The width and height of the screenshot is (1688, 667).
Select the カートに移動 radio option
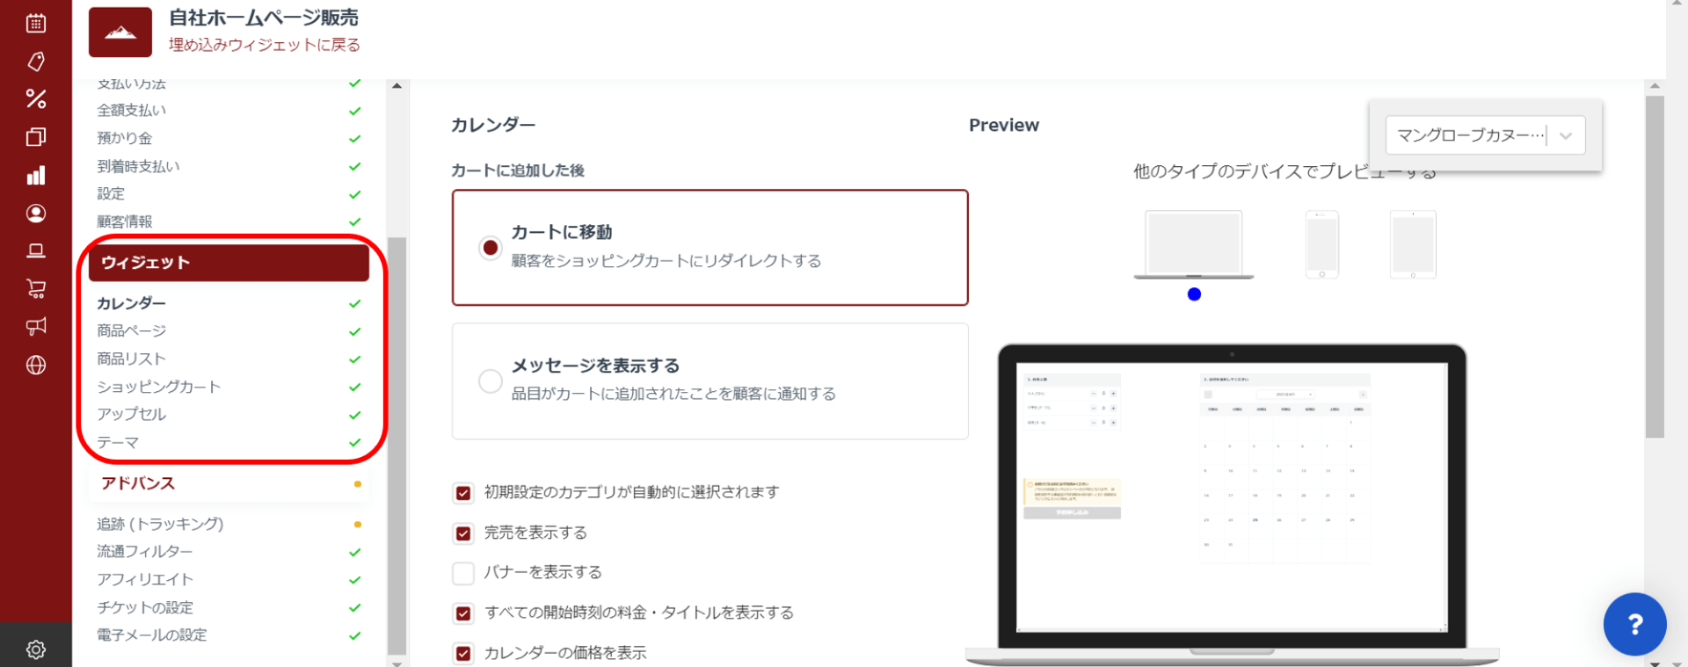491,248
